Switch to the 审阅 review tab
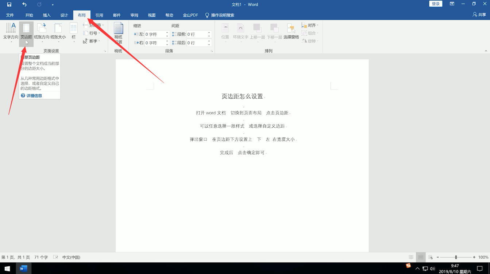490x274 pixels. coord(134,15)
